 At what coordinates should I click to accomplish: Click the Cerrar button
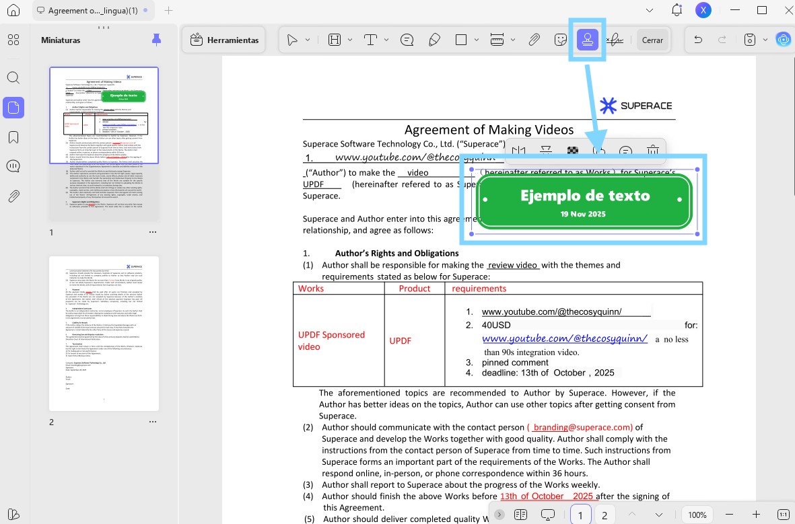pos(652,40)
